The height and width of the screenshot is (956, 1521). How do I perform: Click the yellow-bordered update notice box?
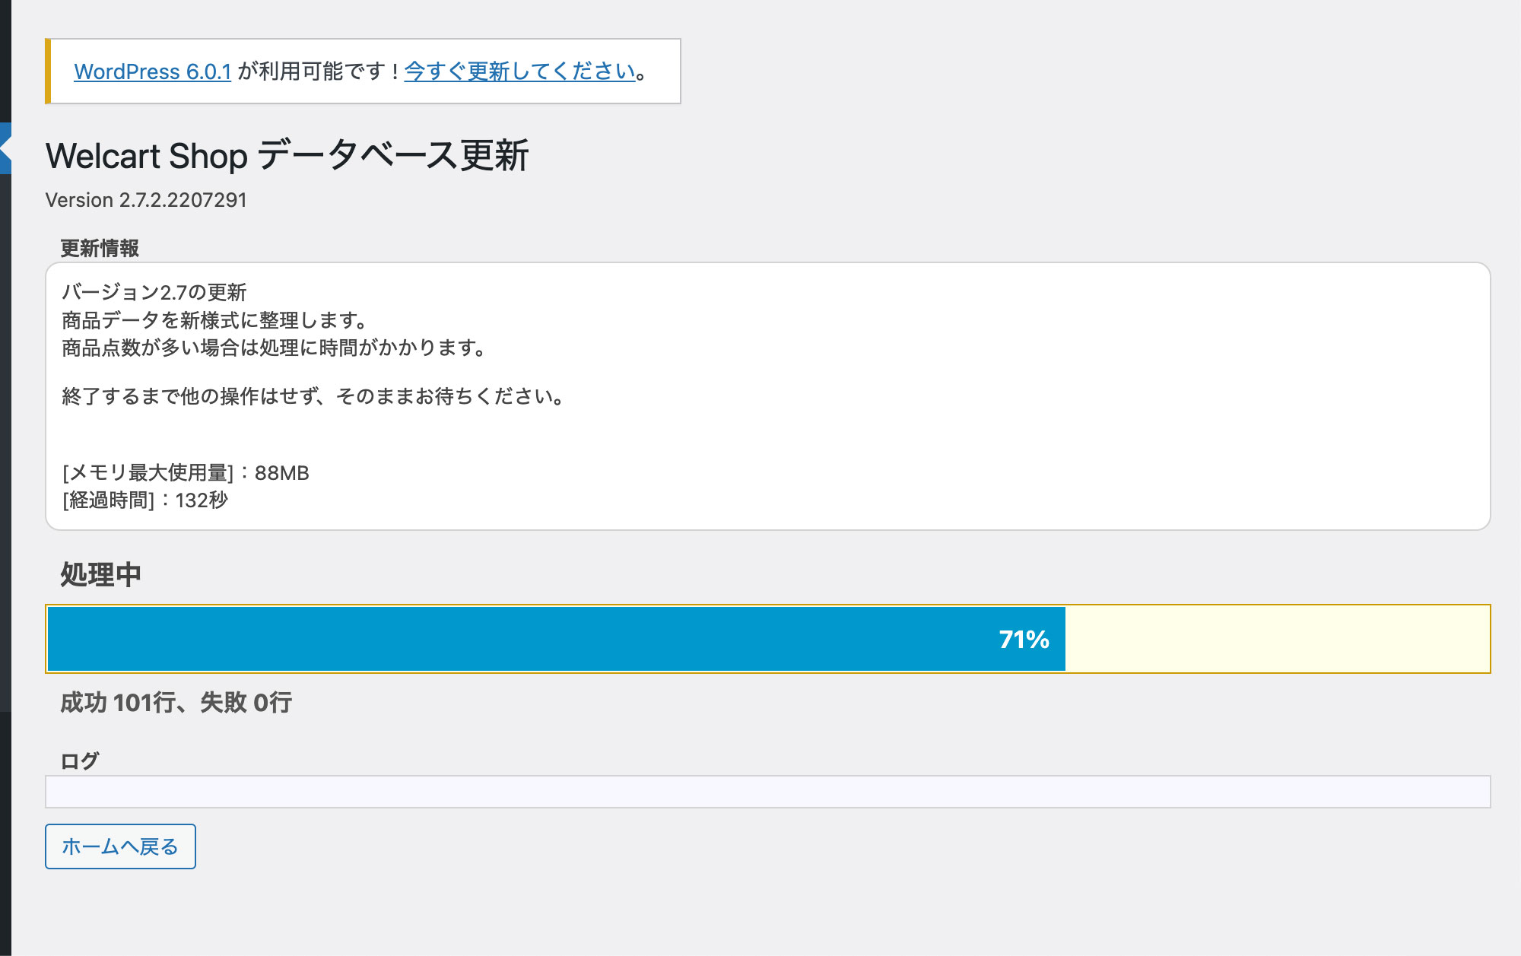coord(363,71)
